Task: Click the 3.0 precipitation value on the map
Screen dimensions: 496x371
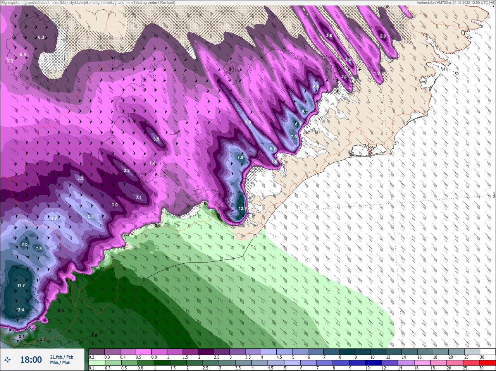Action: (x=115, y=205)
